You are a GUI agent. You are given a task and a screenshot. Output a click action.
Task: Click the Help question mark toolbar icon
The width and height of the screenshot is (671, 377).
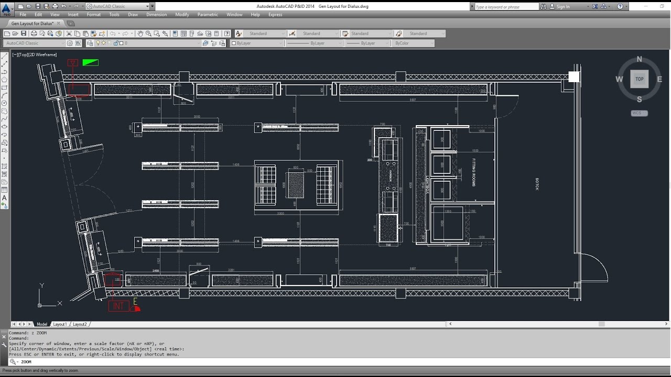(x=227, y=34)
